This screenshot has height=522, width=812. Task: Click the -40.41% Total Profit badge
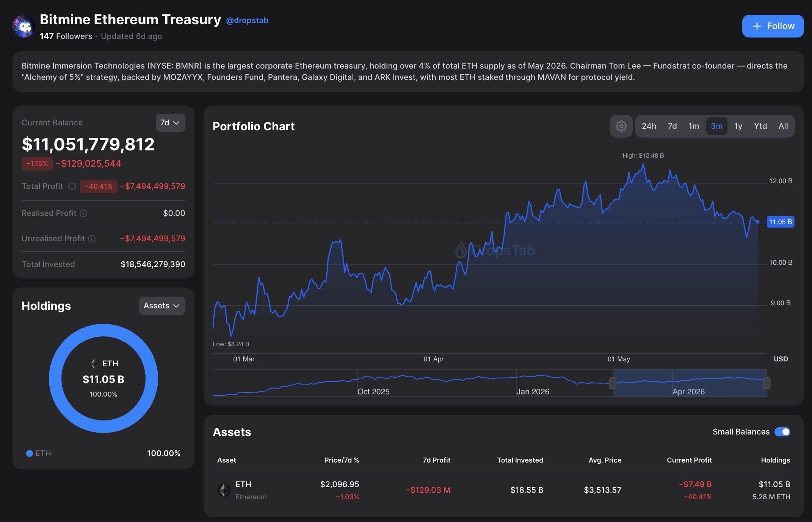(x=99, y=186)
